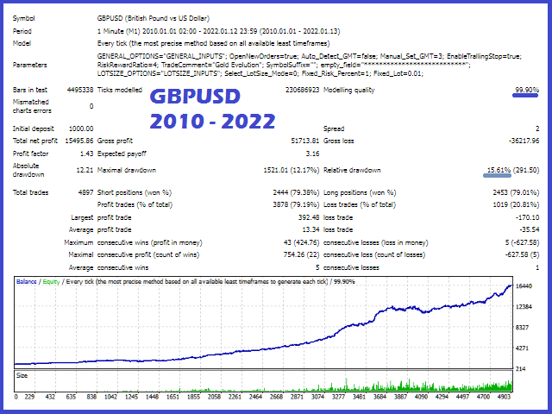
Task: Click the "Ticks modelled" label
Action: [x=120, y=90]
